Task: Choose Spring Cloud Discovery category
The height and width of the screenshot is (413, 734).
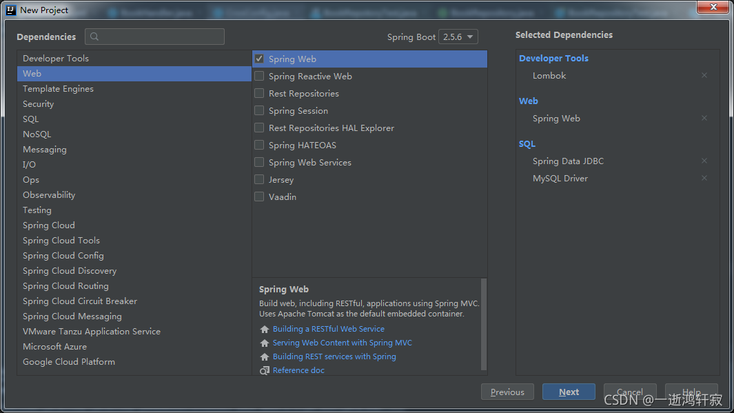Action: click(134, 271)
